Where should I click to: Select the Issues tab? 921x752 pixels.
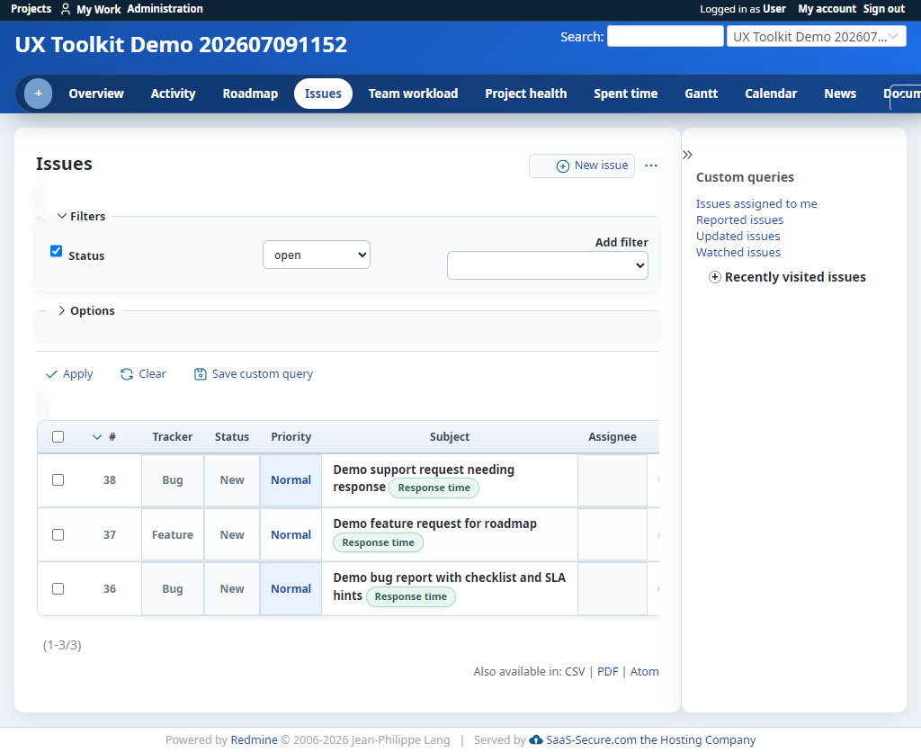click(x=323, y=94)
